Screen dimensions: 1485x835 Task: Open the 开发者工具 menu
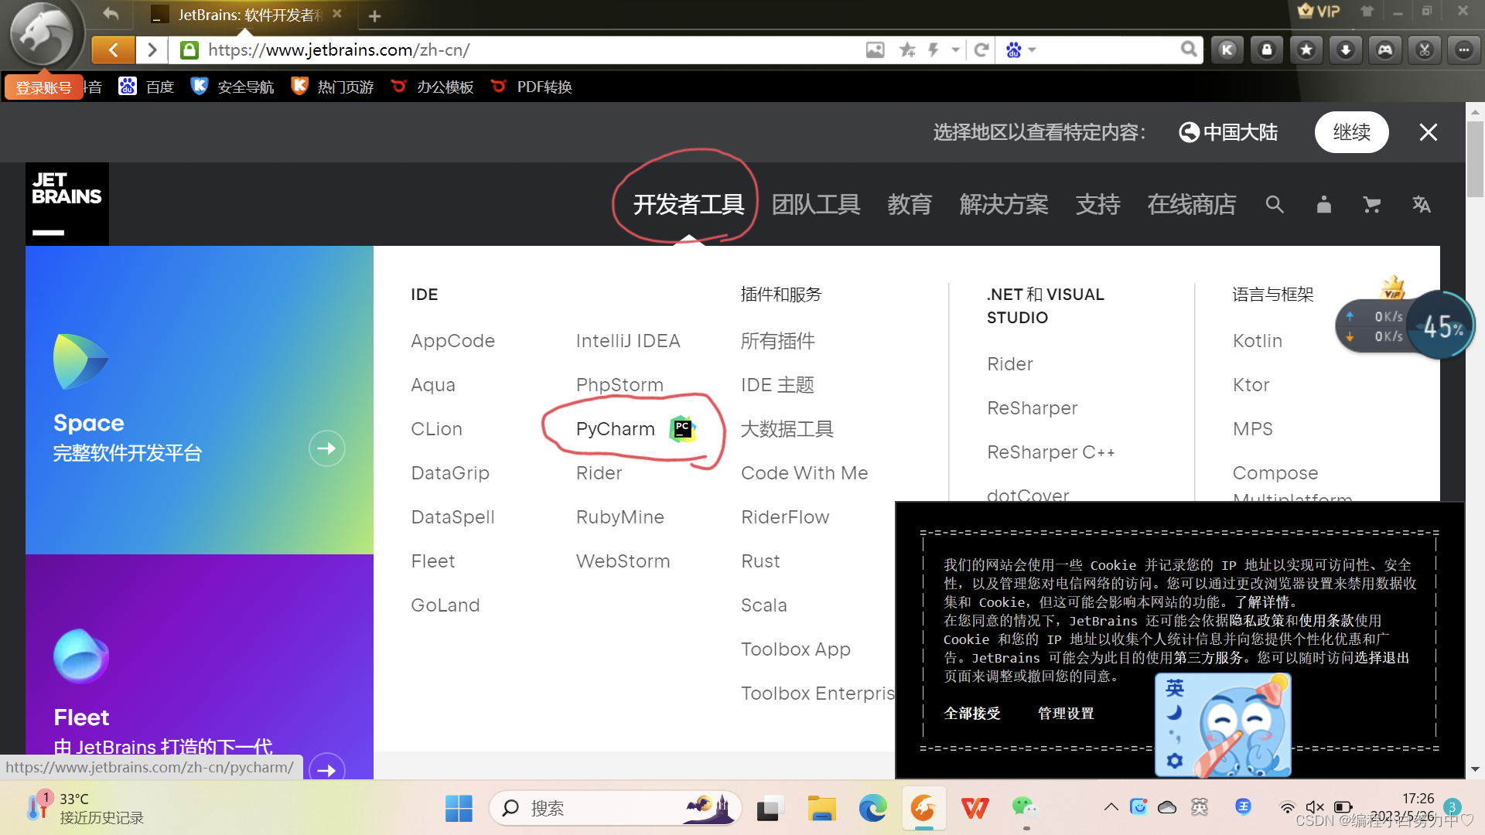[688, 204]
